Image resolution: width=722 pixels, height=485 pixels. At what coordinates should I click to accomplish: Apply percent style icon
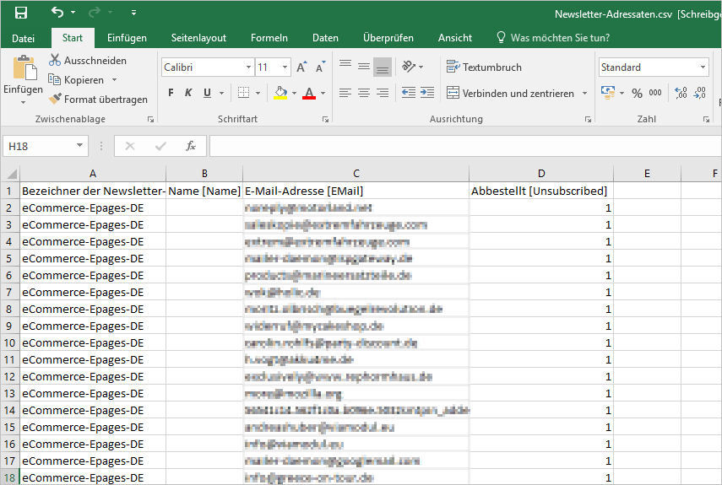point(637,94)
